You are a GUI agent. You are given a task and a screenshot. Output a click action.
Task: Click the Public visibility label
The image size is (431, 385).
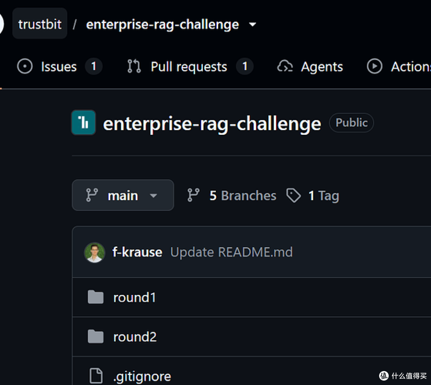[351, 122]
